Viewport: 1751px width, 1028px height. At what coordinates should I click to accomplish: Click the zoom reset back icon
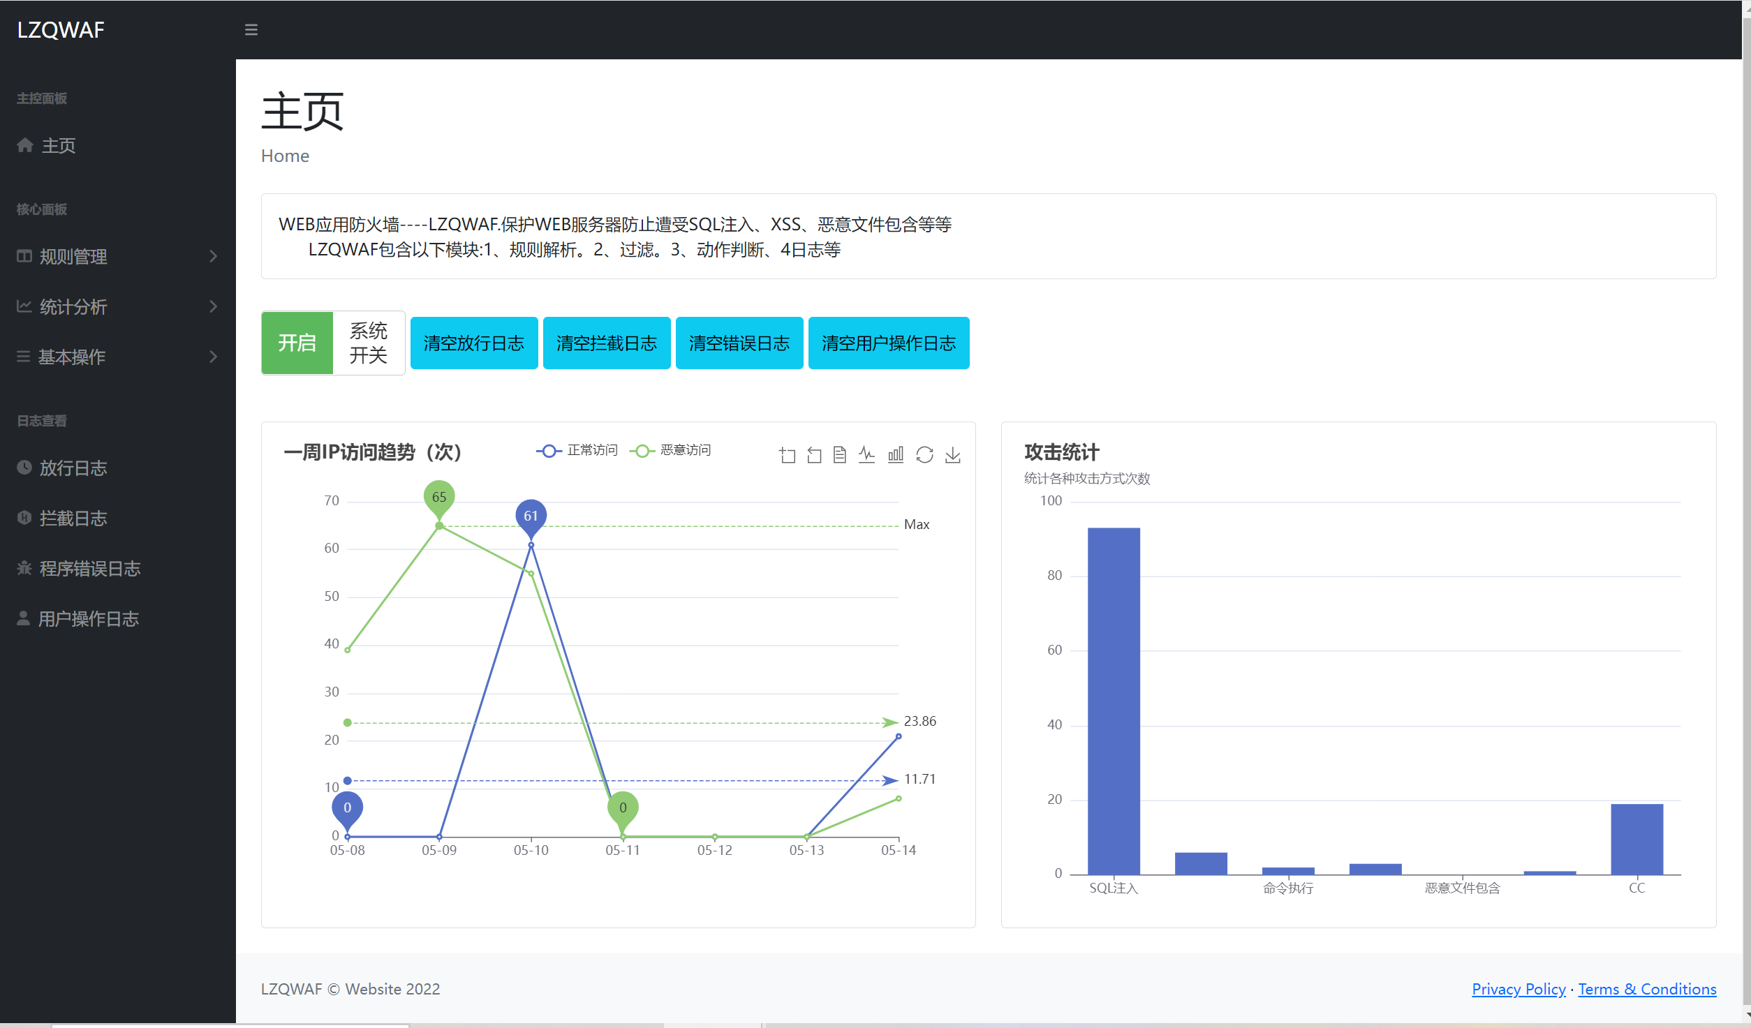814,455
